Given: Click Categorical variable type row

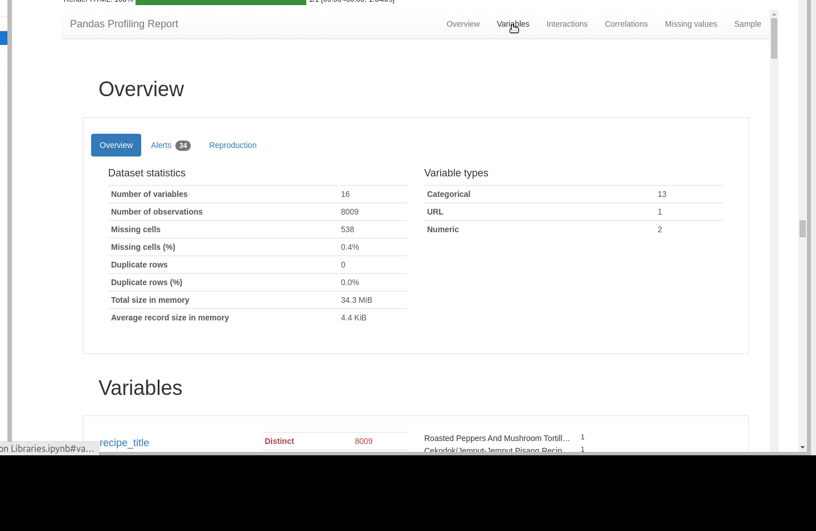Looking at the screenshot, I should pyautogui.click(x=573, y=194).
